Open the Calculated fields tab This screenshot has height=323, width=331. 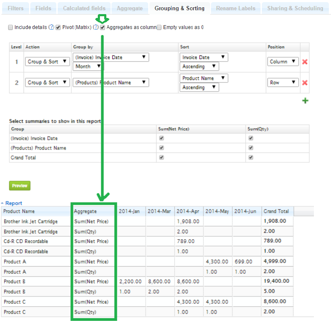pyautogui.click(x=85, y=8)
